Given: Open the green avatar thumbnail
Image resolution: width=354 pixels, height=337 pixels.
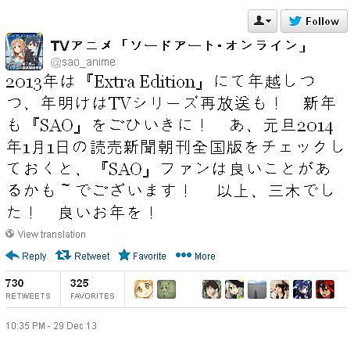Looking at the screenshot, I should pyautogui.click(x=166, y=289).
